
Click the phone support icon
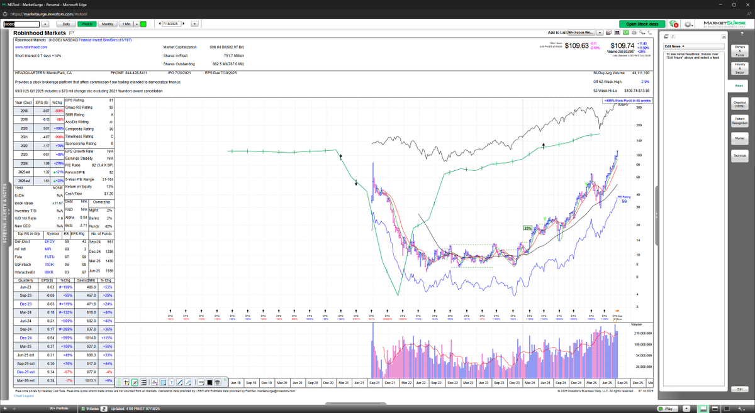point(650,33)
